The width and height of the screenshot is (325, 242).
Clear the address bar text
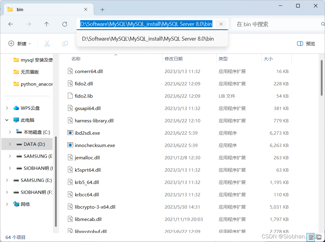click(221, 24)
